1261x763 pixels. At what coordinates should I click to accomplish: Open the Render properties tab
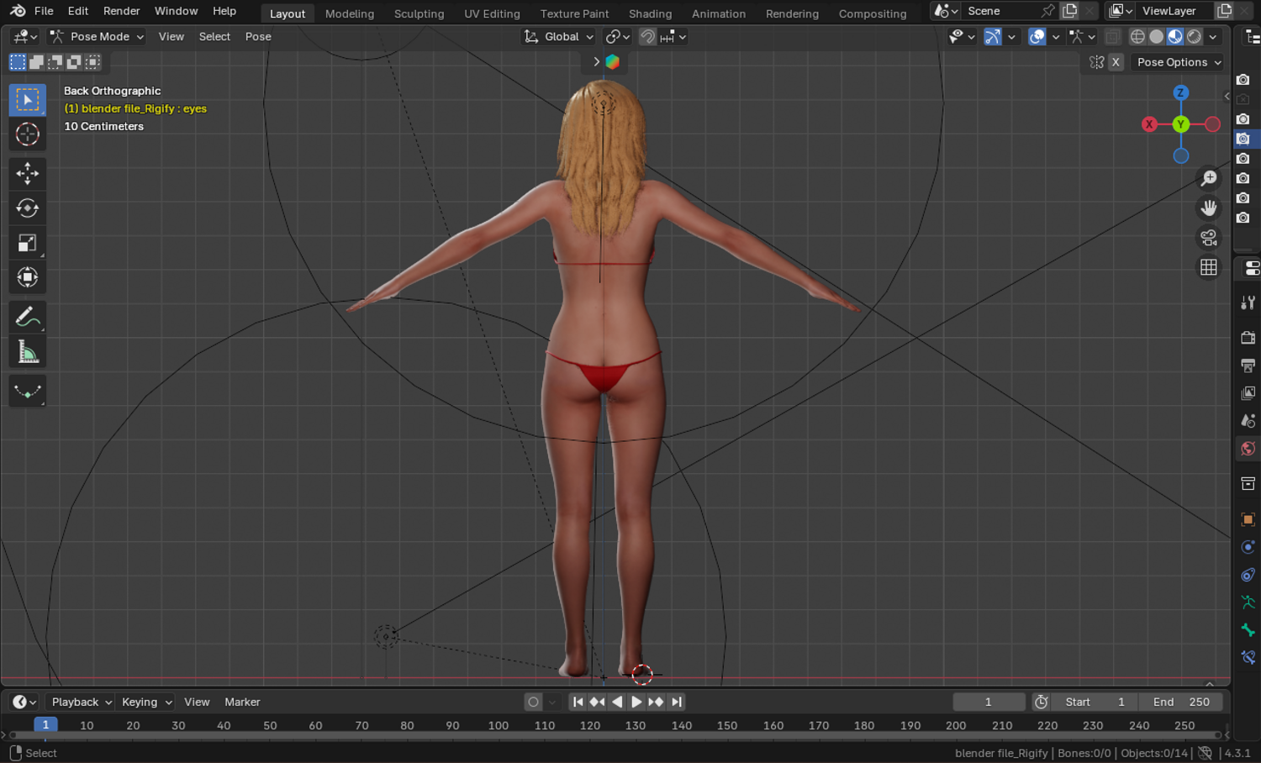pos(1248,338)
